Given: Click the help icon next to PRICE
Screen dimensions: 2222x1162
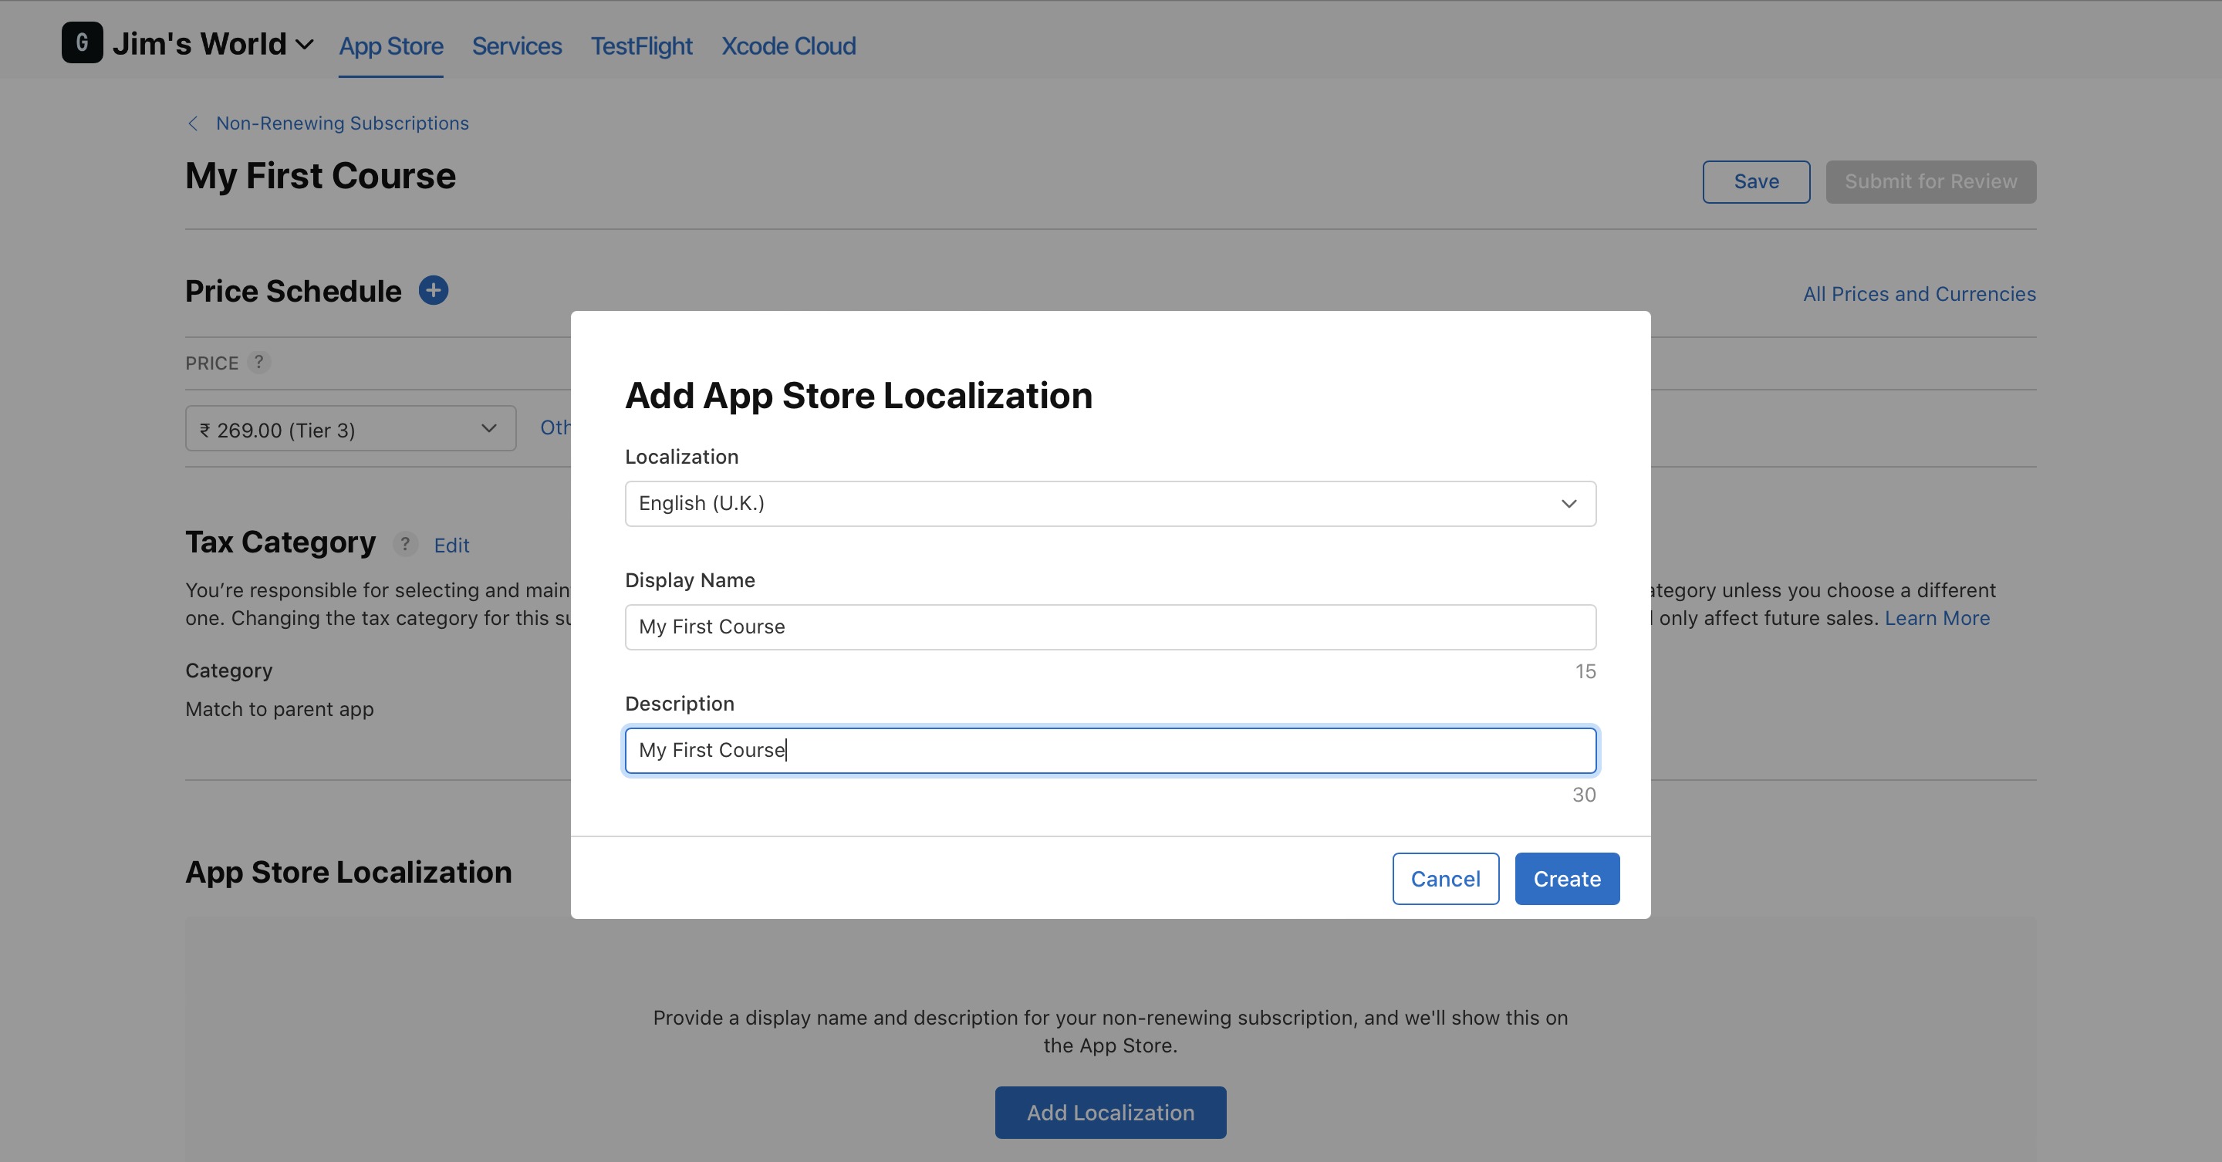Looking at the screenshot, I should click(x=258, y=363).
